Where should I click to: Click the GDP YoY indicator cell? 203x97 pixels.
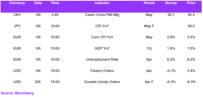point(102,48)
